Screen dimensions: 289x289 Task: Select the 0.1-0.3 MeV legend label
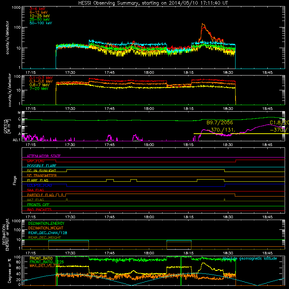coord(41,78)
